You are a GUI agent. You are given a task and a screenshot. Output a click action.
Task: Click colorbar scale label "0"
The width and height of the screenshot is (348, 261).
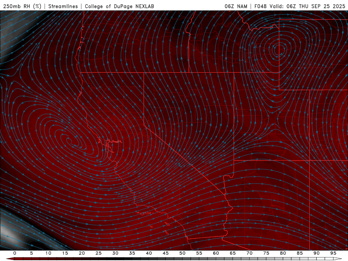15,253
